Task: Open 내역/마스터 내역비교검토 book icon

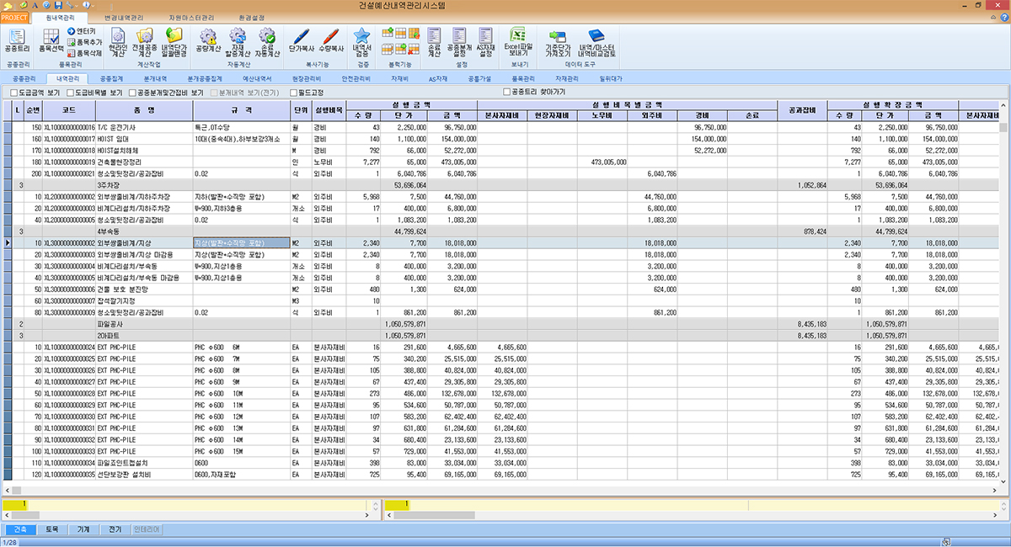Action: tap(596, 40)
